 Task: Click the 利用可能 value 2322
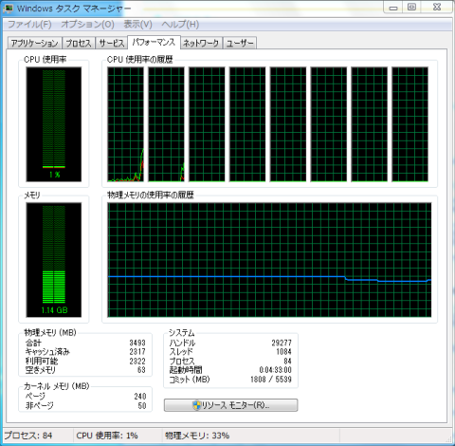pos(137,362)
